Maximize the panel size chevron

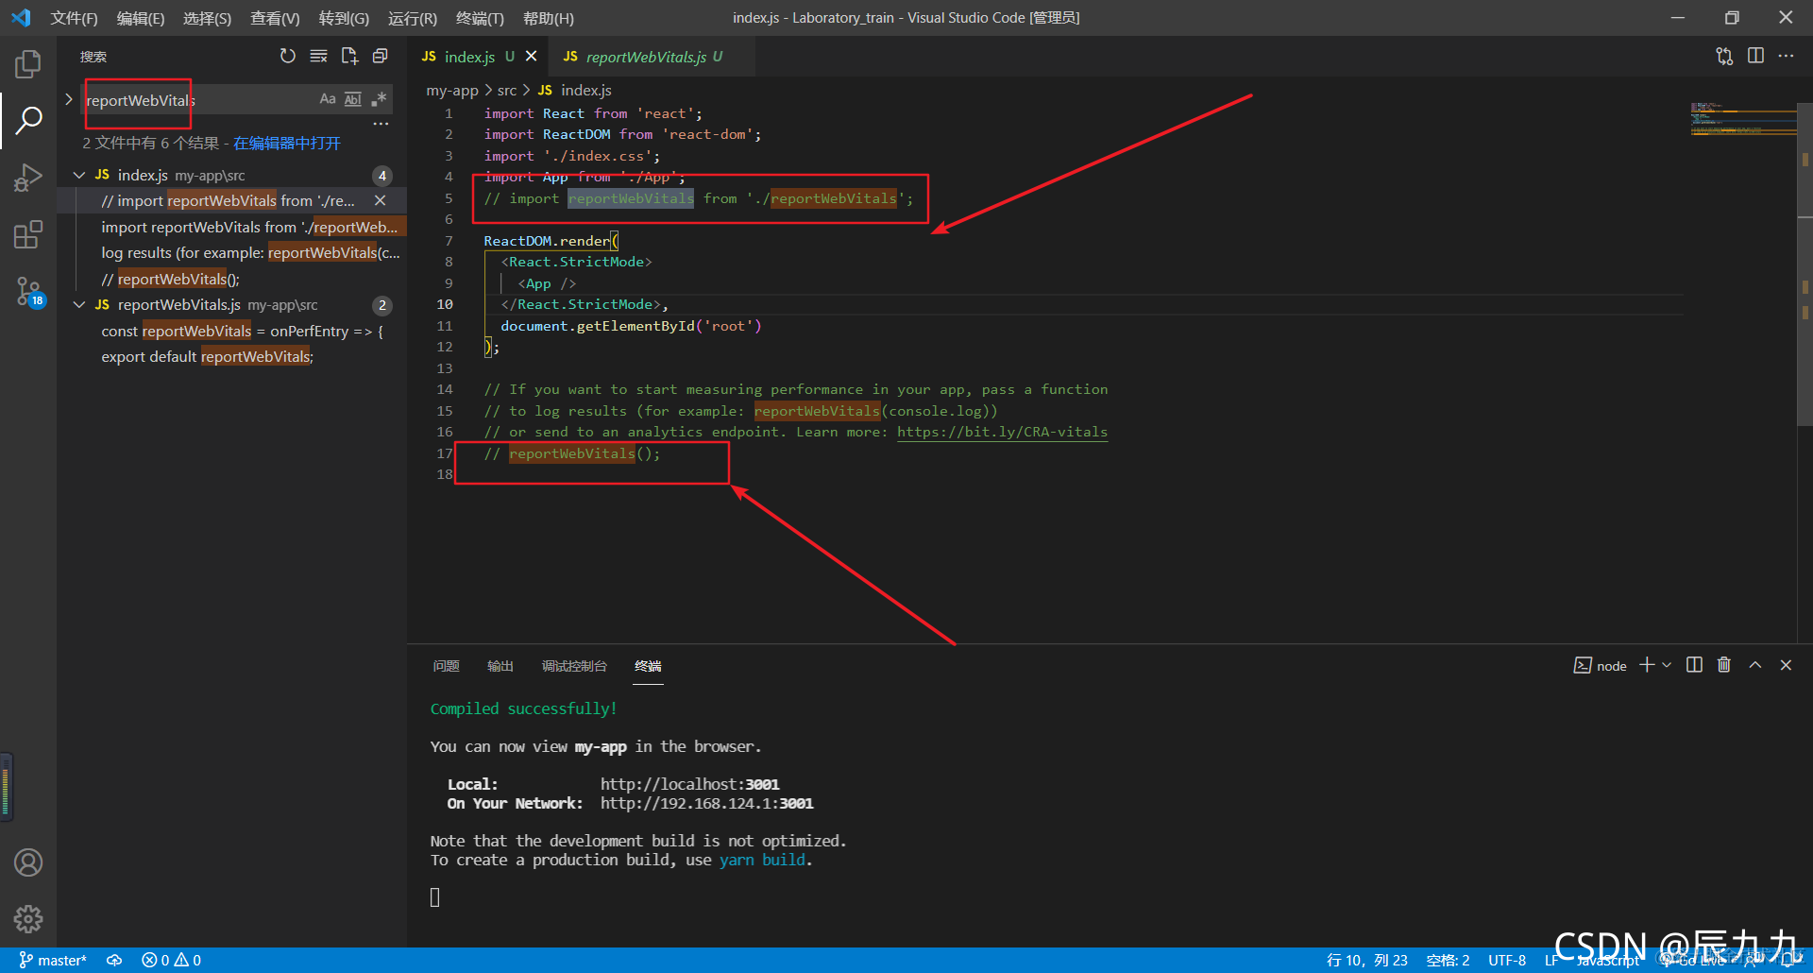point(1755,665)
